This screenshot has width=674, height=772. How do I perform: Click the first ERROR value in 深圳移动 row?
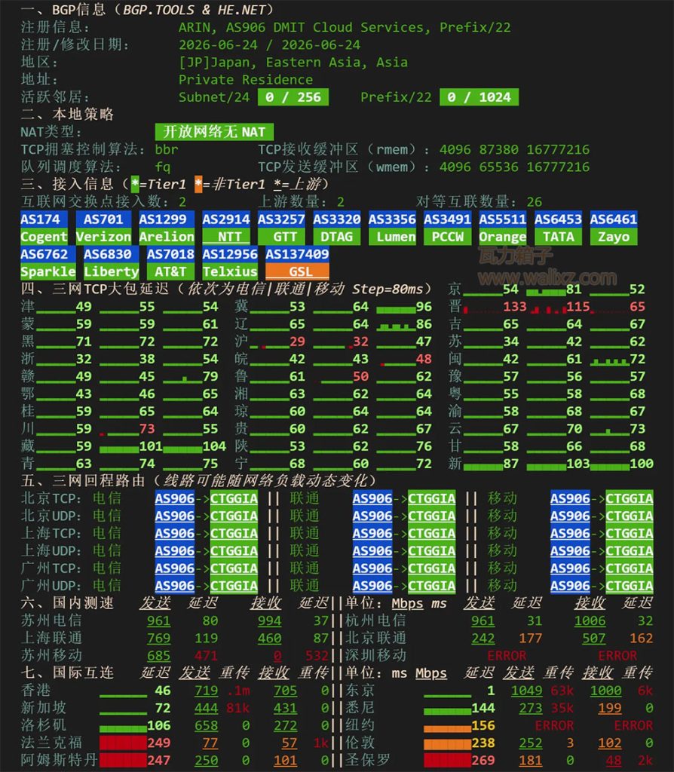click(x=507, y=656)
